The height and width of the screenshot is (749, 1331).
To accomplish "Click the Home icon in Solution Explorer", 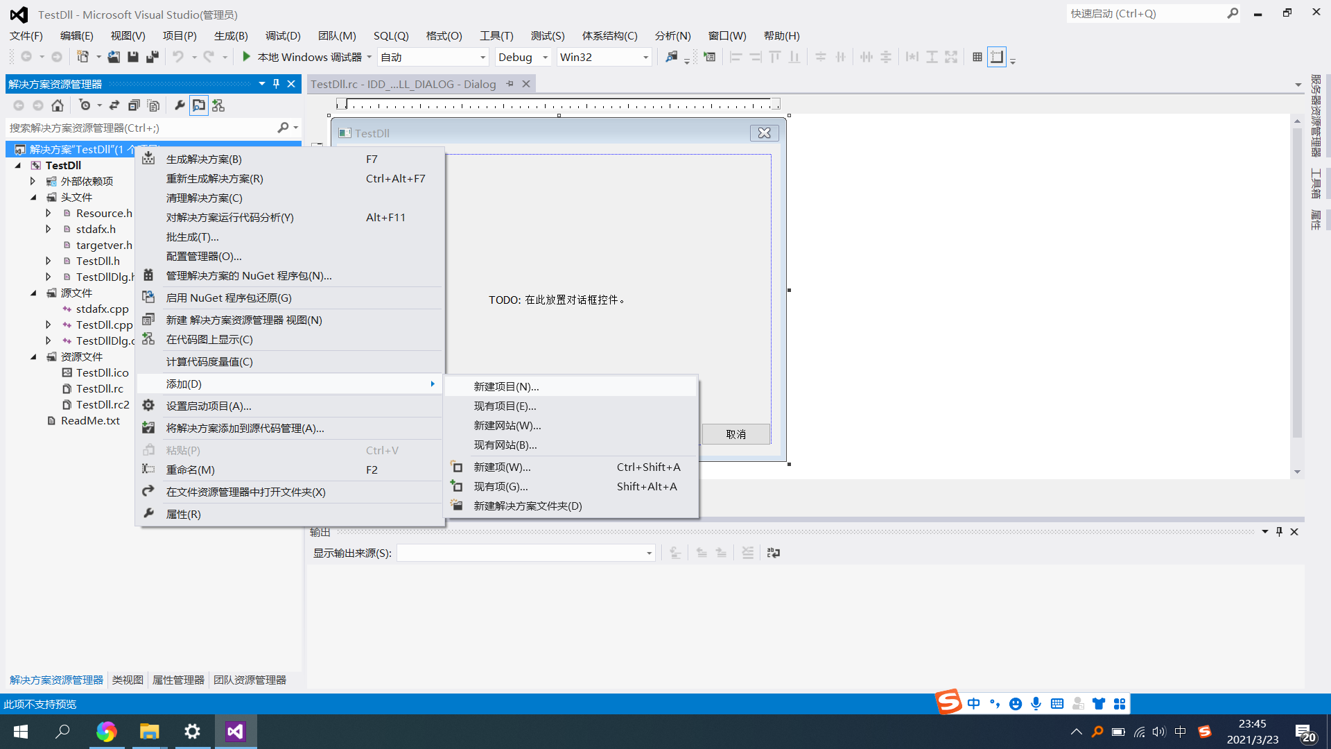I will [x=58, y=105].
